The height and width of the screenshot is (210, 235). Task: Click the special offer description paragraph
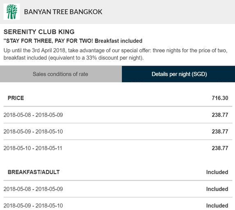[x=116, y=54]
